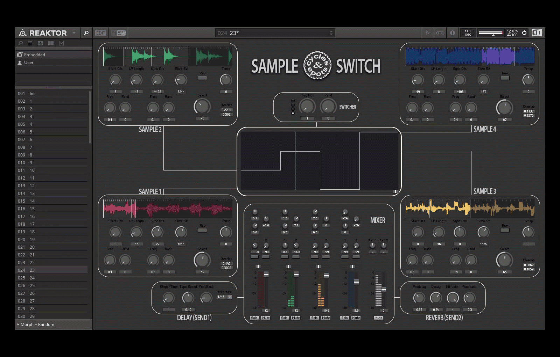560x357 pixels.
Task: Click the Select knob in Sample 1
Action: (202, 260)
